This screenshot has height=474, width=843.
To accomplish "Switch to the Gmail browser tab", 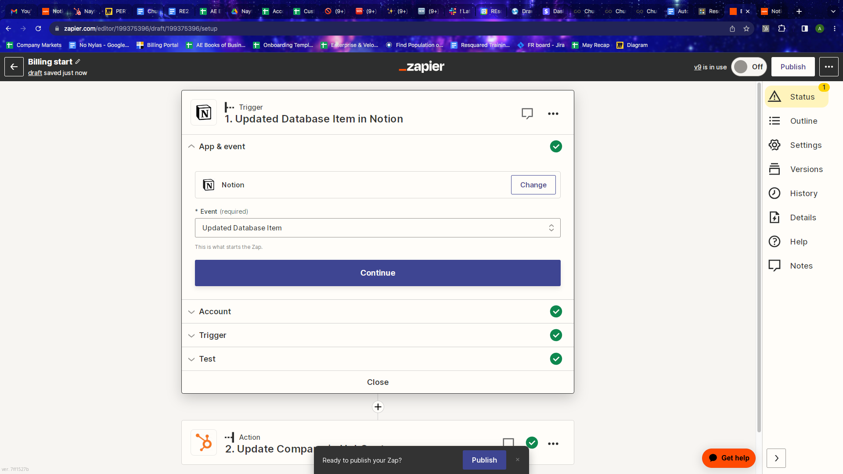I will coord(21,11).
